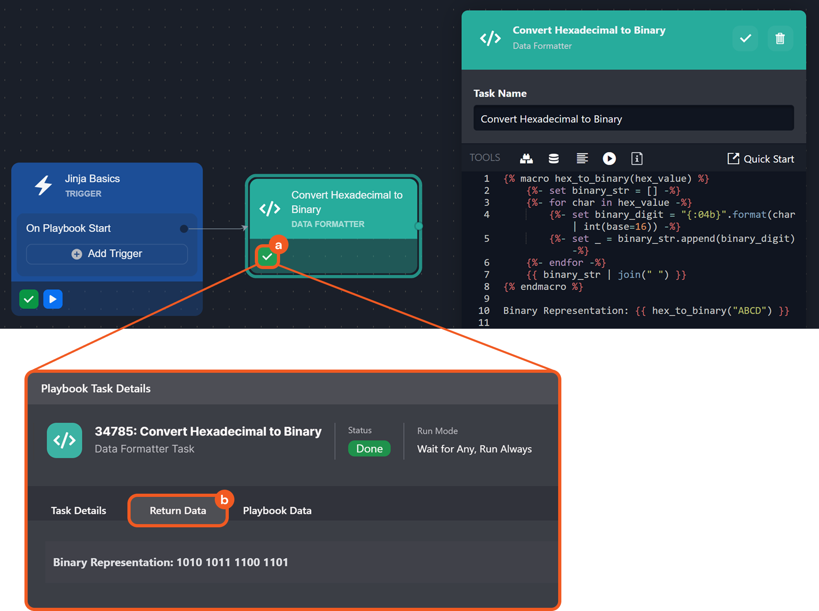
Task: Click the blue play button on trigger
Action: tap(53, 299)
